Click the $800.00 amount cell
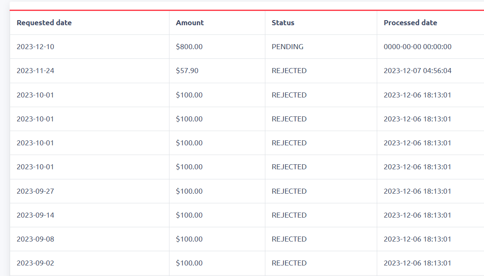 tap(189, 47)
